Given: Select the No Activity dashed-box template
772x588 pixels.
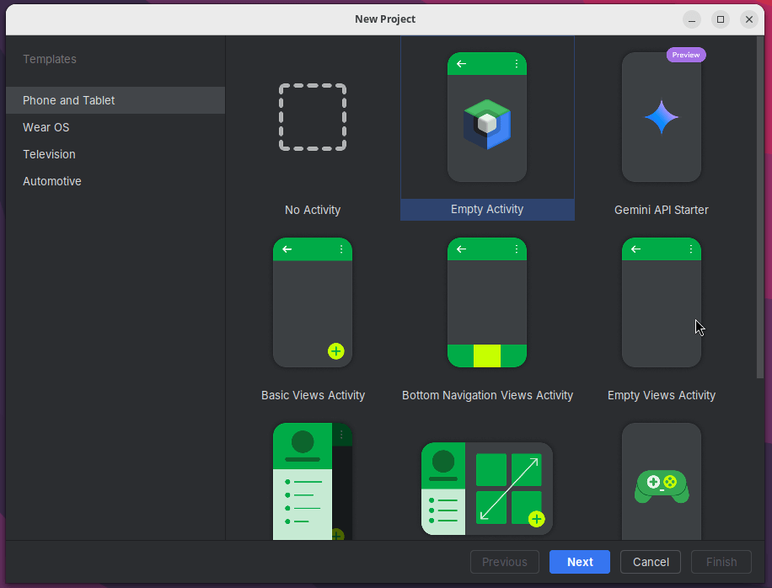Looking at the screenshot, I should (313, 117).
